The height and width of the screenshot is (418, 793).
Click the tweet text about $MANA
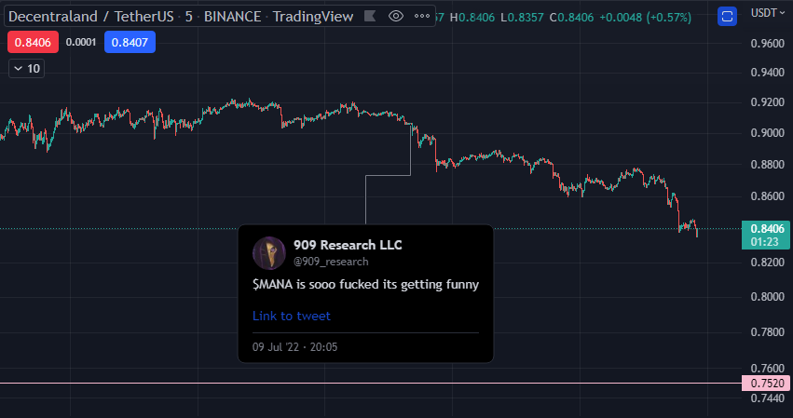tap(365, 285)
